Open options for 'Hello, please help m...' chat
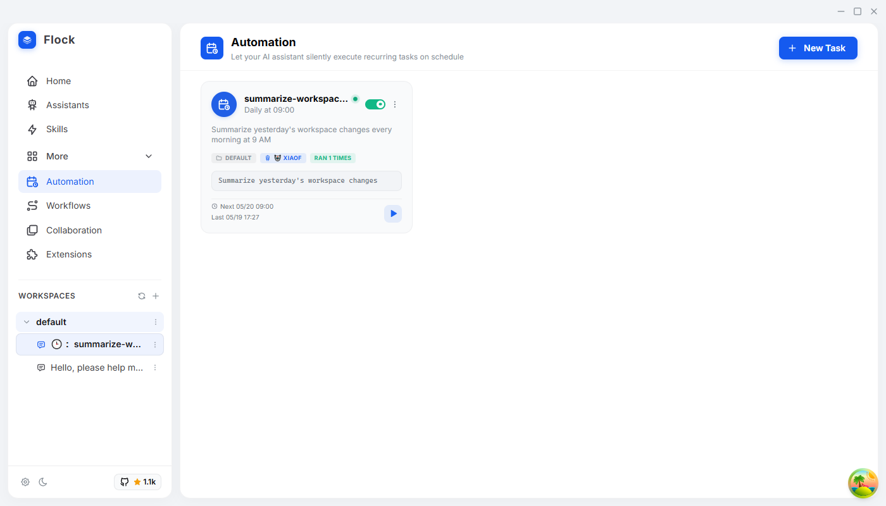Screen dimensions: 886x506 [x=155, y=367]
